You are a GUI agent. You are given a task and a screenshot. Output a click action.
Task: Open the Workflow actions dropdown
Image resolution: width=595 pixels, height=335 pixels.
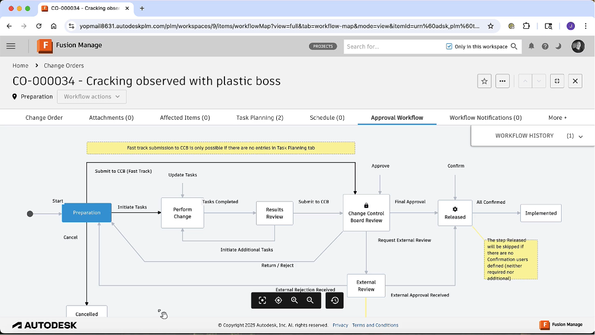92,97
